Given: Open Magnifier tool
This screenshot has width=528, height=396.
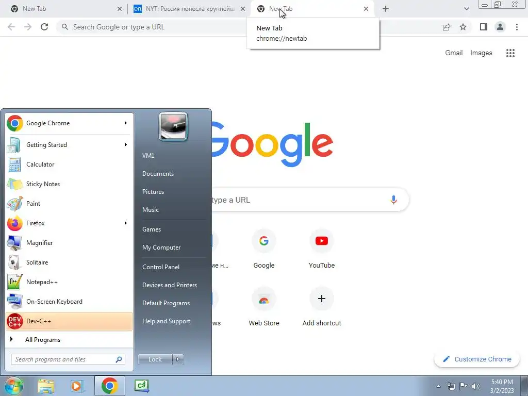Looking at the screenshot, I should click(69, 243).
